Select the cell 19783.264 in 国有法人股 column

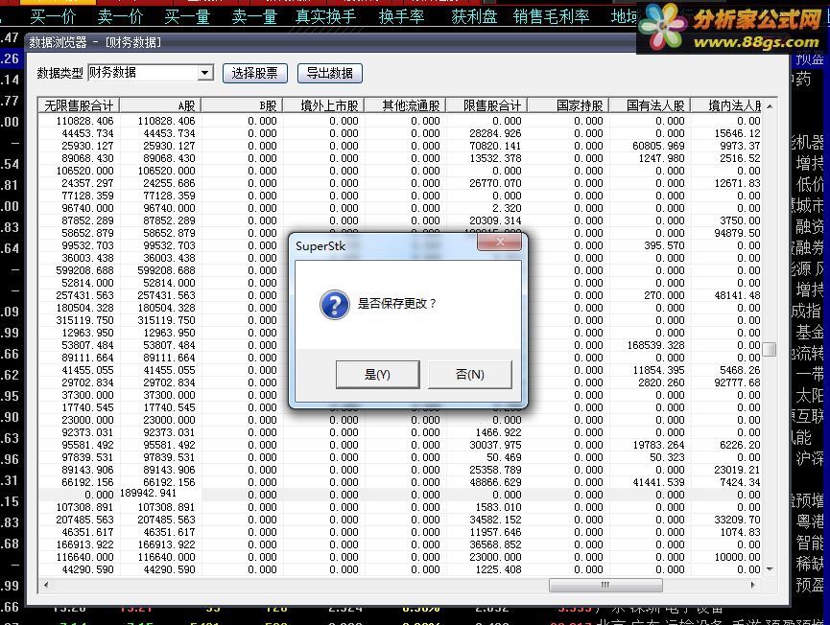pyautogui.click(x=658, y=445)
